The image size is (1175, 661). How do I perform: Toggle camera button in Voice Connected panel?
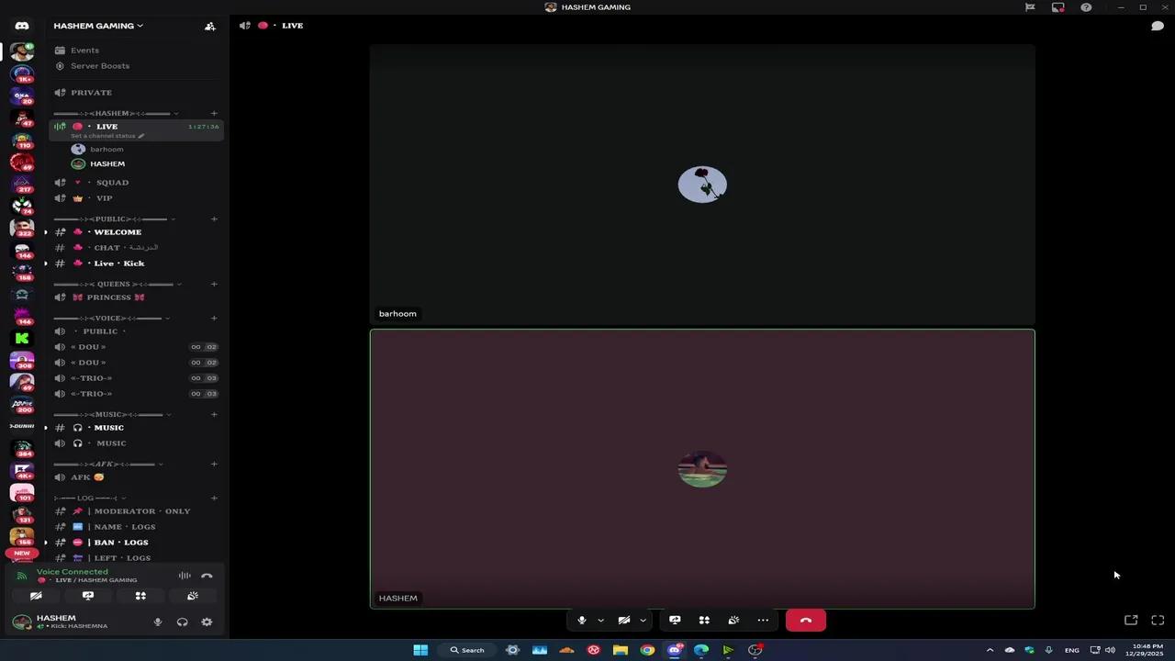(x=36, y=596)
